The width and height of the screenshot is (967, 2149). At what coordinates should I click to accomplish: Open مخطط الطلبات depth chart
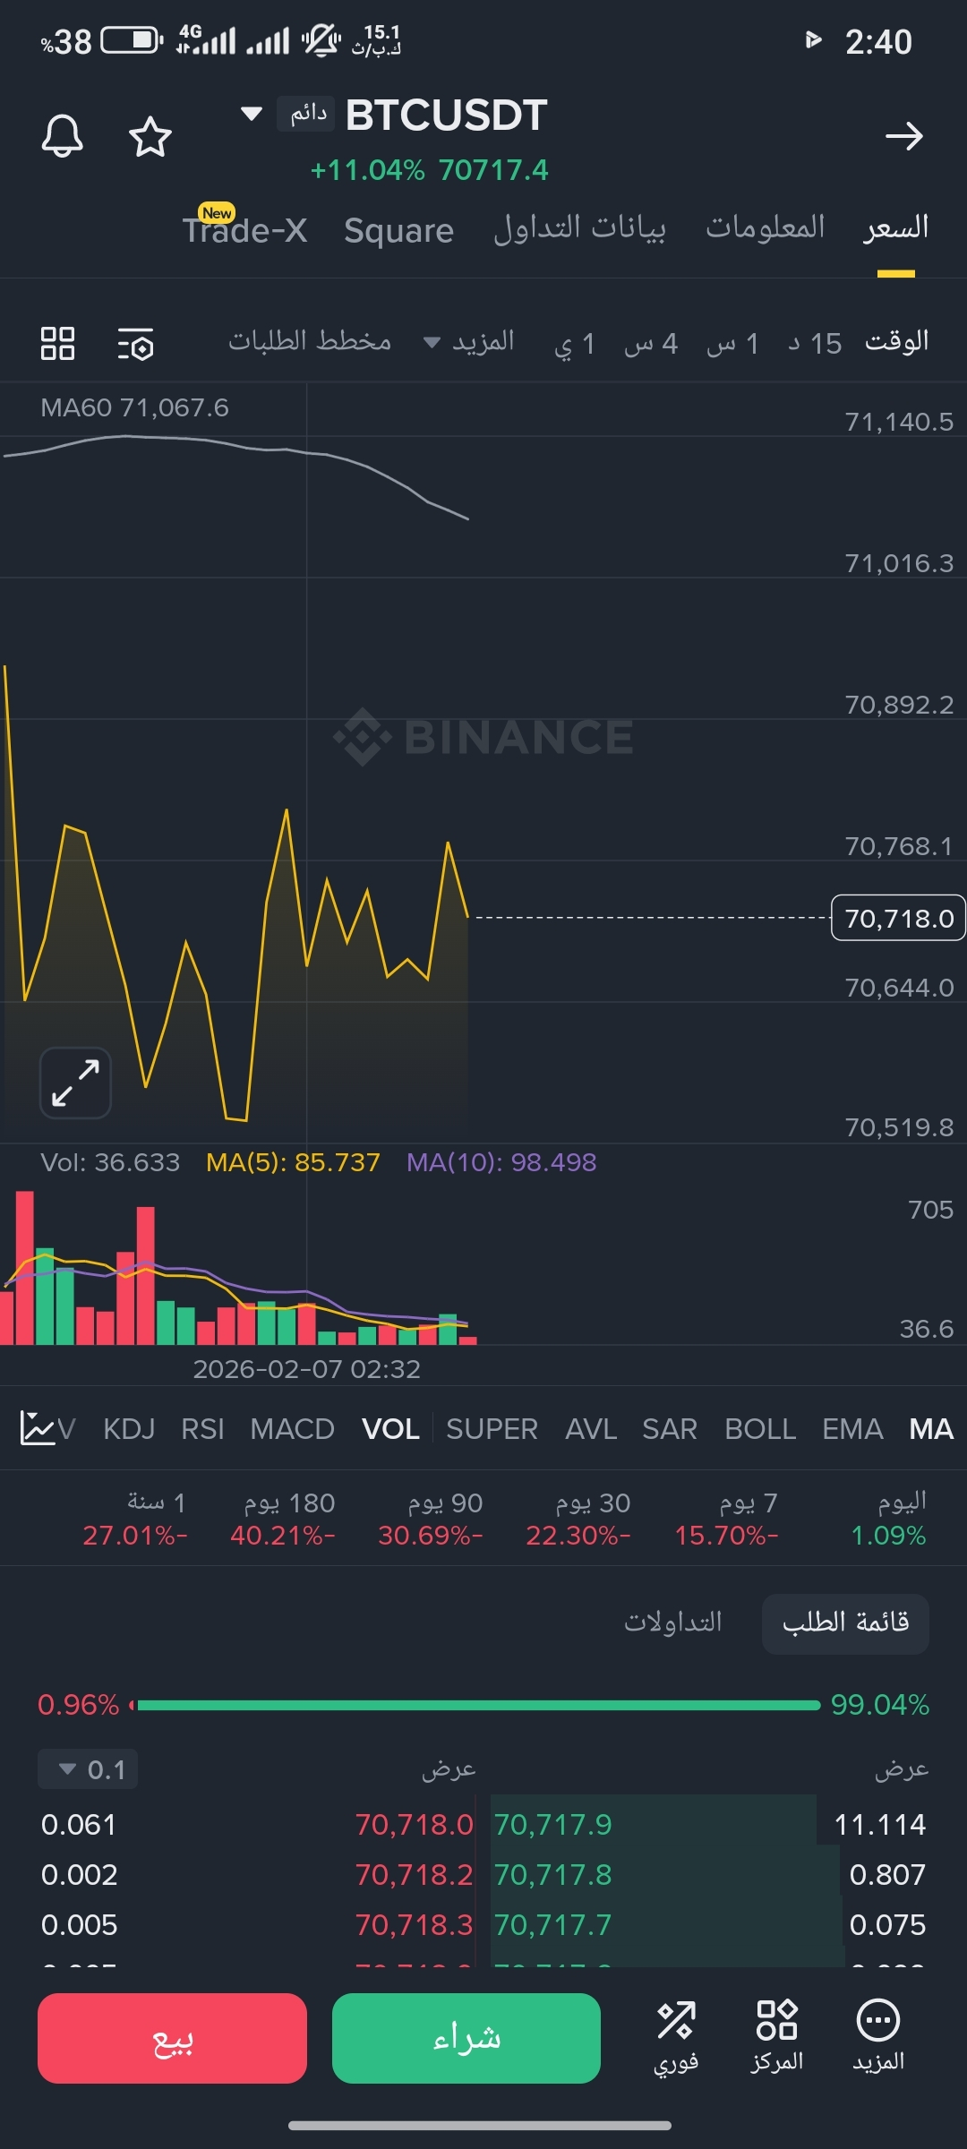310,341
